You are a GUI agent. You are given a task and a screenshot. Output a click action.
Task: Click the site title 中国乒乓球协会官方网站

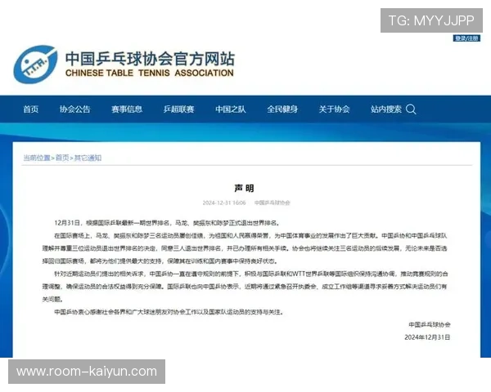pyautogui.click(x=150, y=59)
